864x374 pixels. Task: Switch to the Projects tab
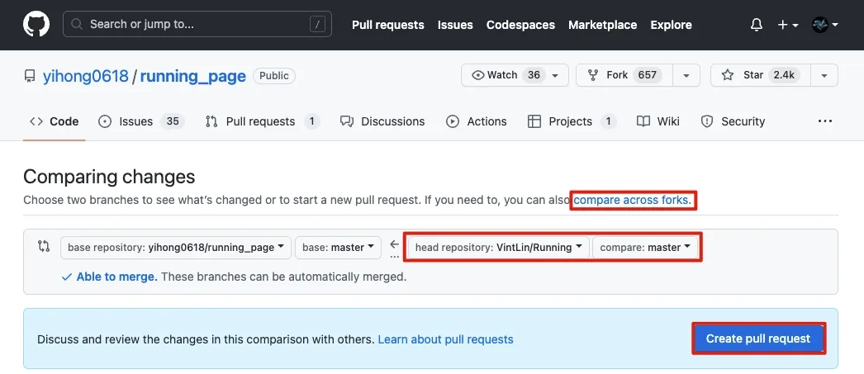point(572,121)
